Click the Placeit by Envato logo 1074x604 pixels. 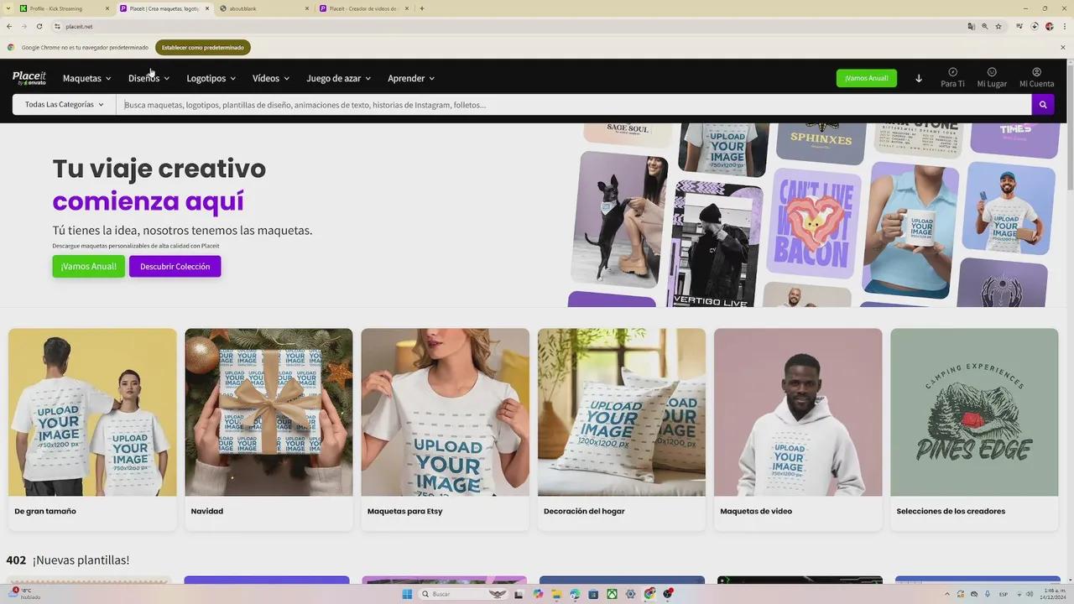[29, 78]
